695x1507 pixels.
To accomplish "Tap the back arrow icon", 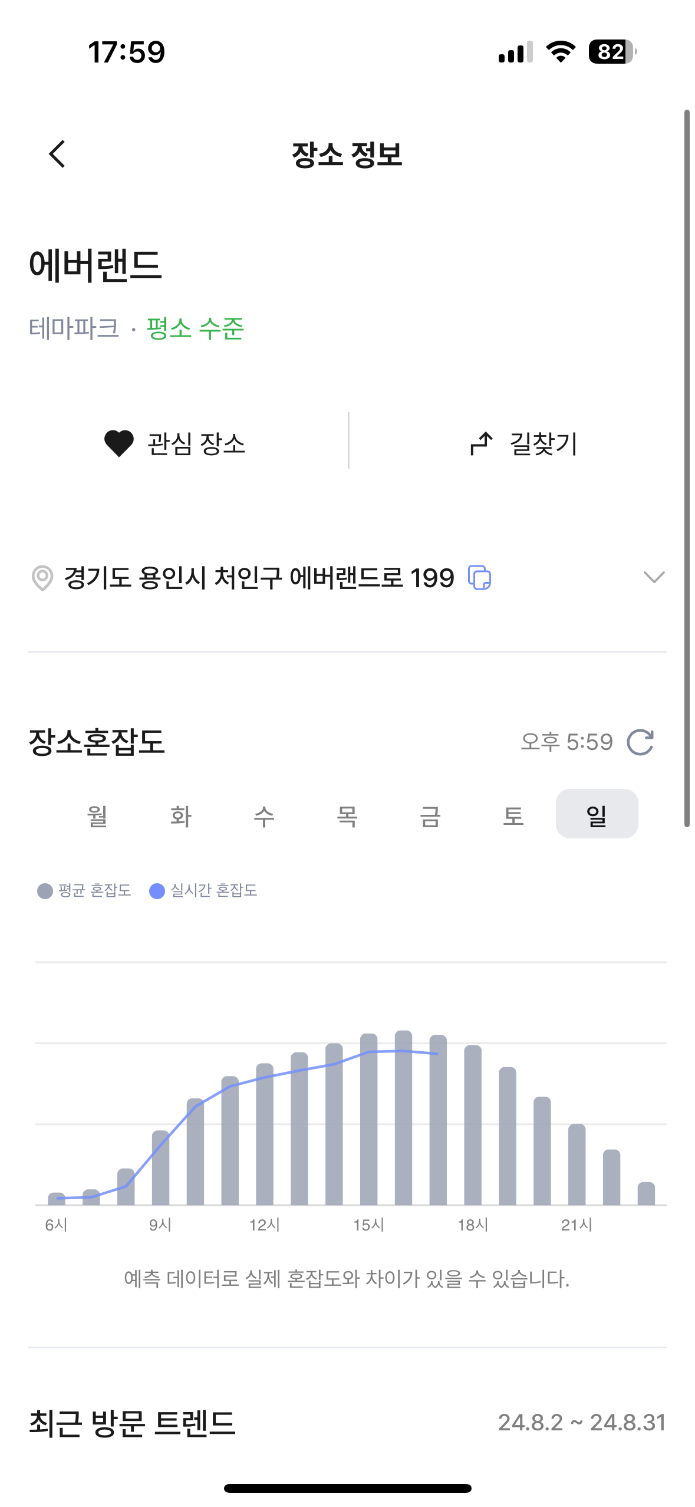I will click(x=57, y=154).
